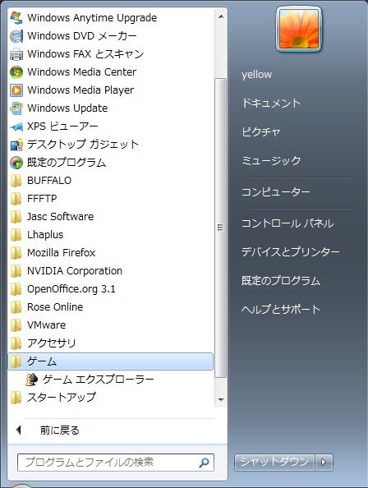Image resolution: width=368 pixels, height=488 pixels.
Task: Open FFFTP folder label
Action: point(42,199)
